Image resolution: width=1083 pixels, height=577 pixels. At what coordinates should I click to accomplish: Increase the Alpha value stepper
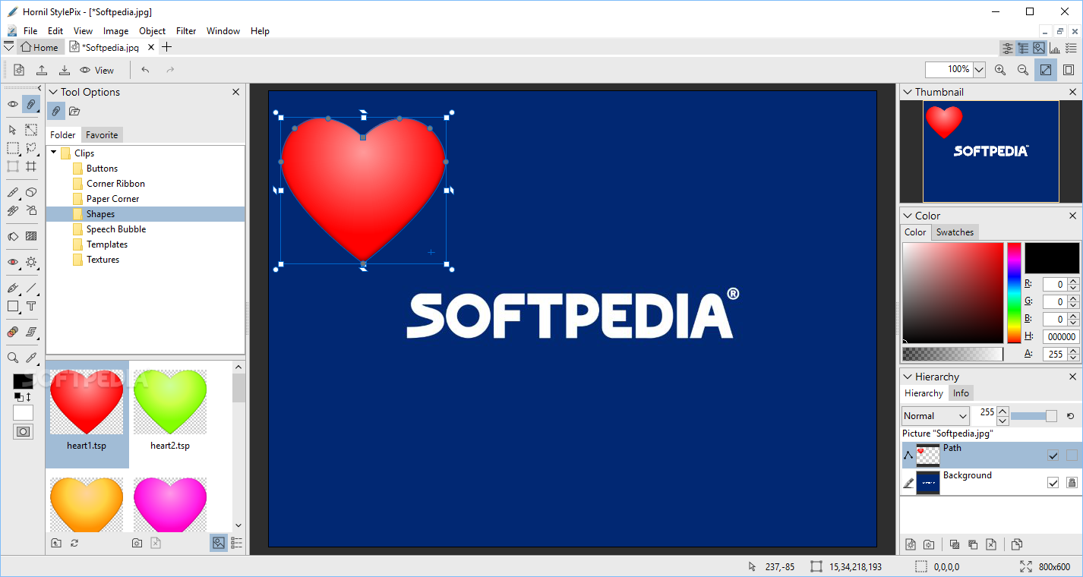tap(1073, 351)
